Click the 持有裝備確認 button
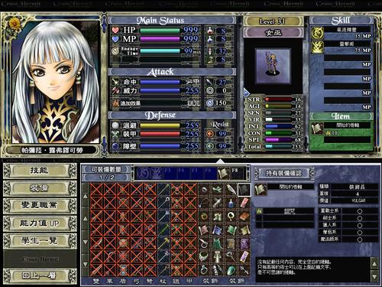The image size is (382, 287). [x=283, y=173]
